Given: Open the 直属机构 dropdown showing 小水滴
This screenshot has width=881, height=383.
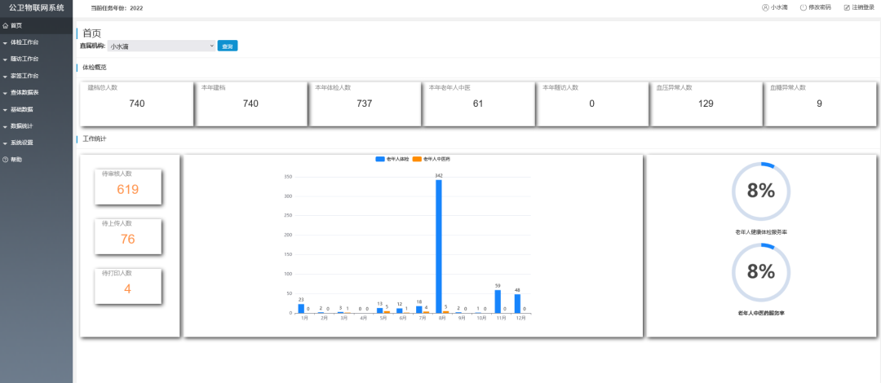Looking at the screenshot, I should click(162, 46).
